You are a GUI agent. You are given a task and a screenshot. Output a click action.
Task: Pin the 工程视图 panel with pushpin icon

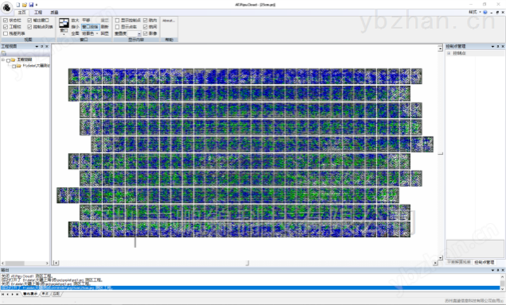click(42, 46)
